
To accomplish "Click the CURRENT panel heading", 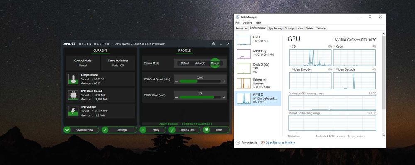I will (x=100, y=50).
